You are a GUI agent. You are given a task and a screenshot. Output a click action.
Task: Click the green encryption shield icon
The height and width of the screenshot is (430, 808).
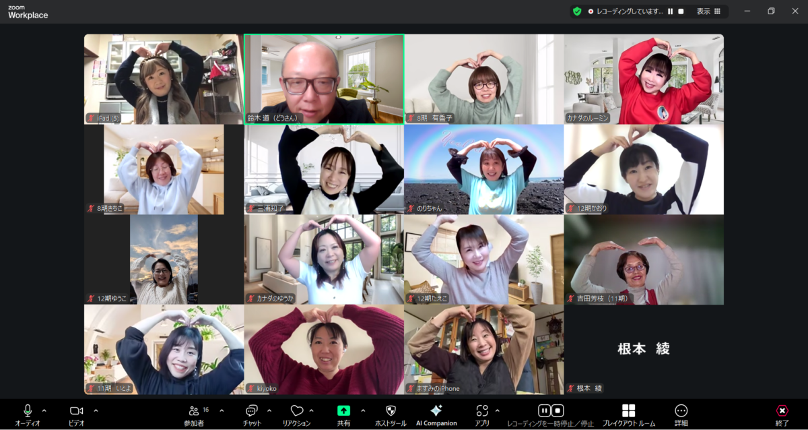point(577,11)
